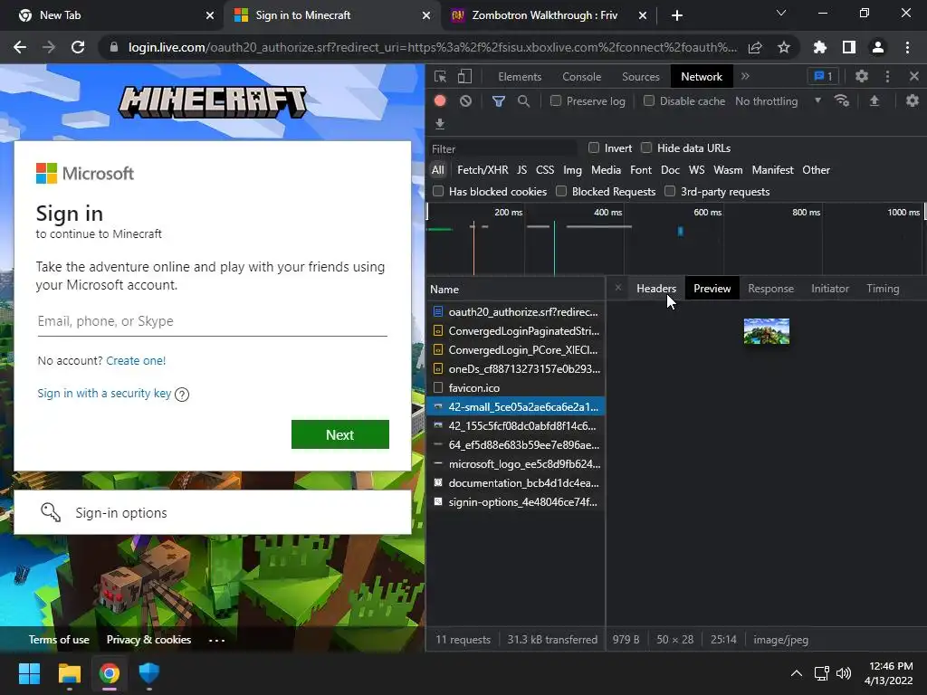Open Windows Security shield in taskbar
Image resolution: width=927 pixels, height=695 pixels.
tap(149, 673)
